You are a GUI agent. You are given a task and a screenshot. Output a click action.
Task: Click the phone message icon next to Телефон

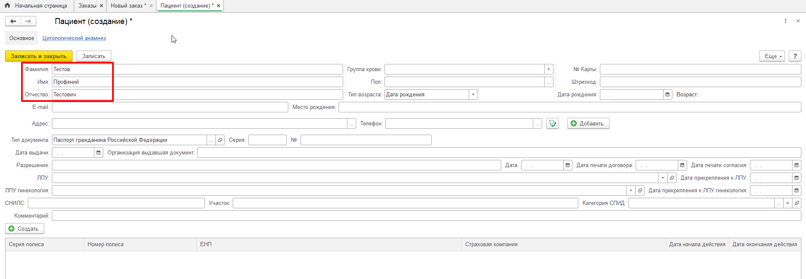[x=552, y=124]
